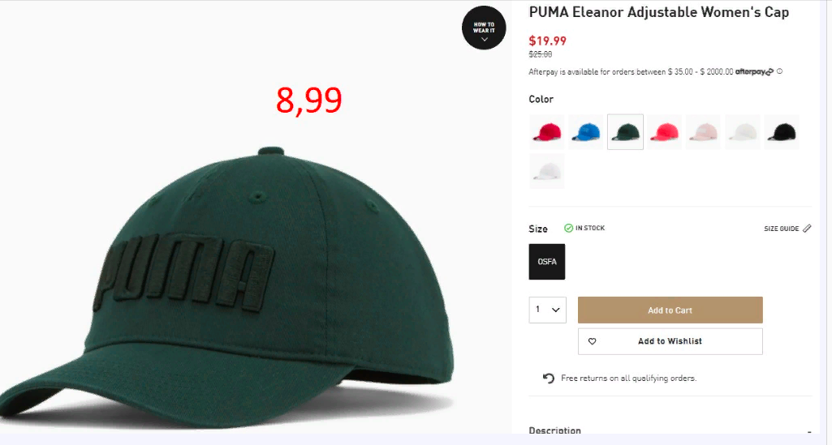Select the red cap color

[x=547, y=132]
